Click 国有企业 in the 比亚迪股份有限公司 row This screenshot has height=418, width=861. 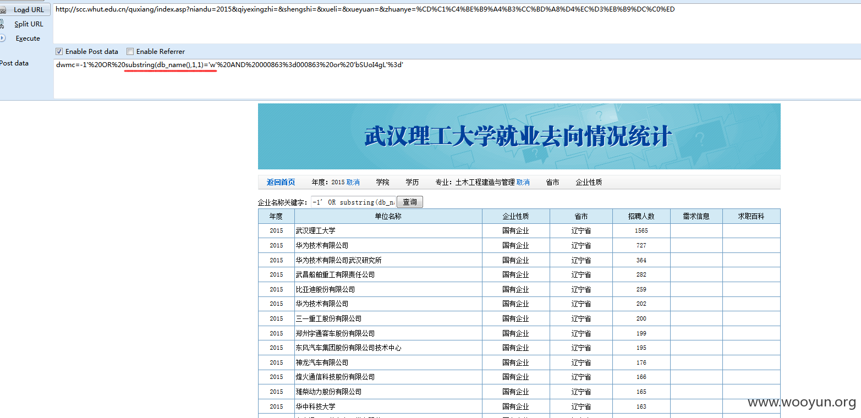[516, 289]
